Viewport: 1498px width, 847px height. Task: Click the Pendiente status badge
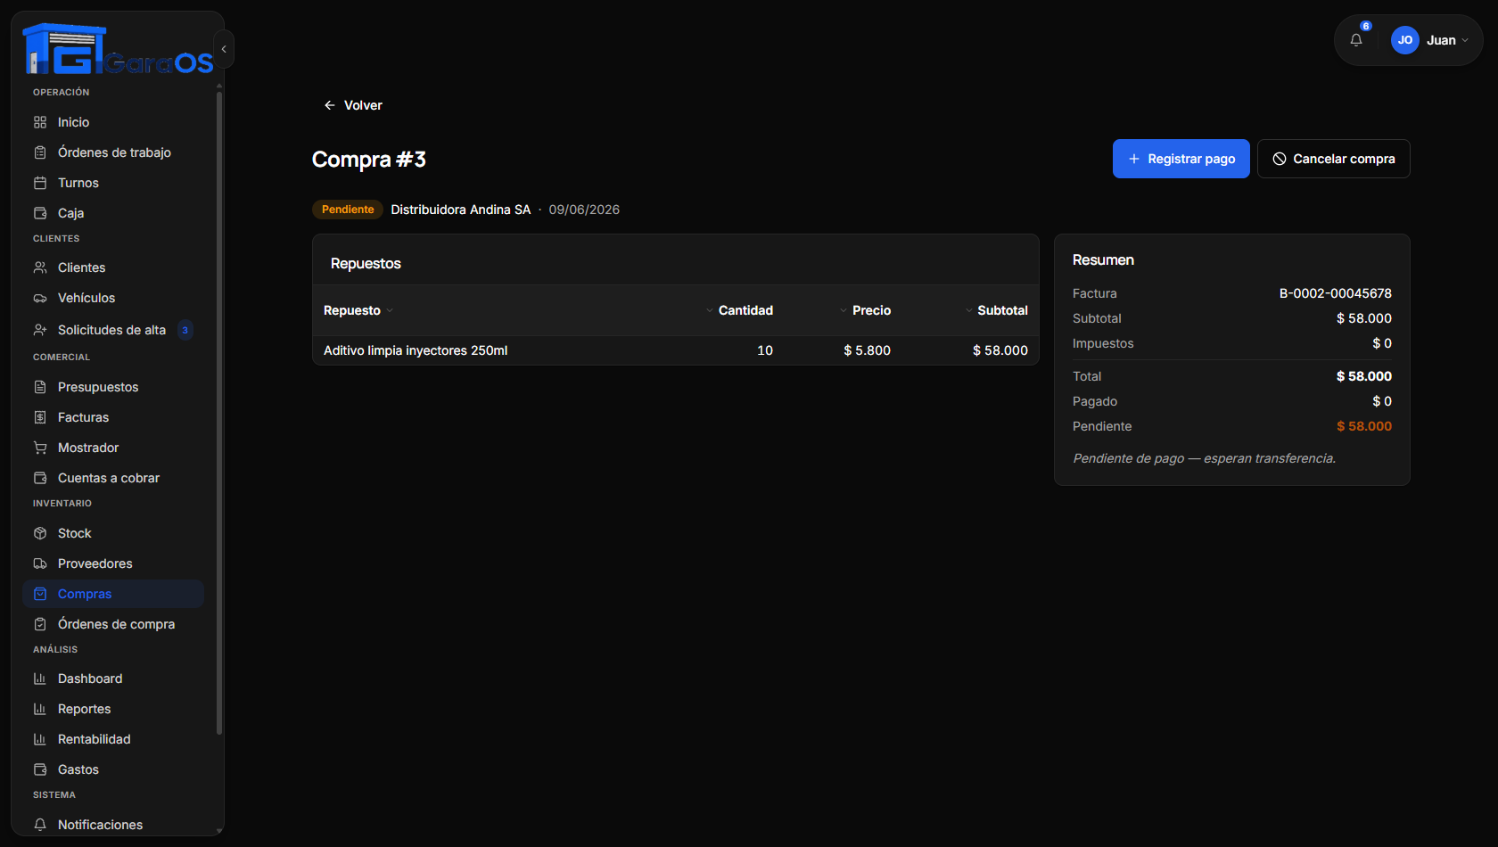click(x=348, y=210)
